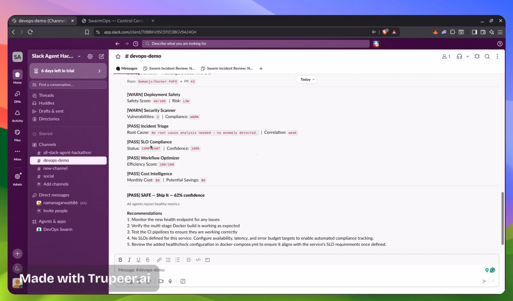Toggle inline code formatting in composer

coord(198,260)
